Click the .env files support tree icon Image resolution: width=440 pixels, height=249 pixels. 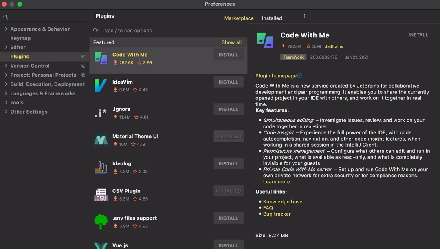pyautogui.click(x=101, y=222)
